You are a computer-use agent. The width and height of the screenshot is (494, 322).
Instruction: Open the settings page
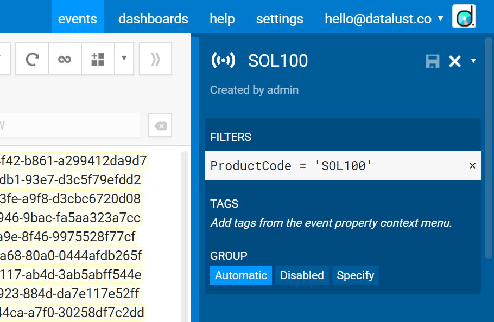[280, 19]
